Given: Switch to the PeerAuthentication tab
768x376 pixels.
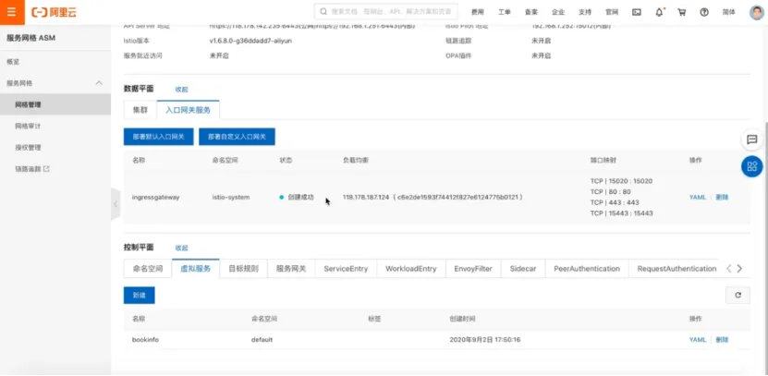Looking at the screenshot, I should (587, 269).
